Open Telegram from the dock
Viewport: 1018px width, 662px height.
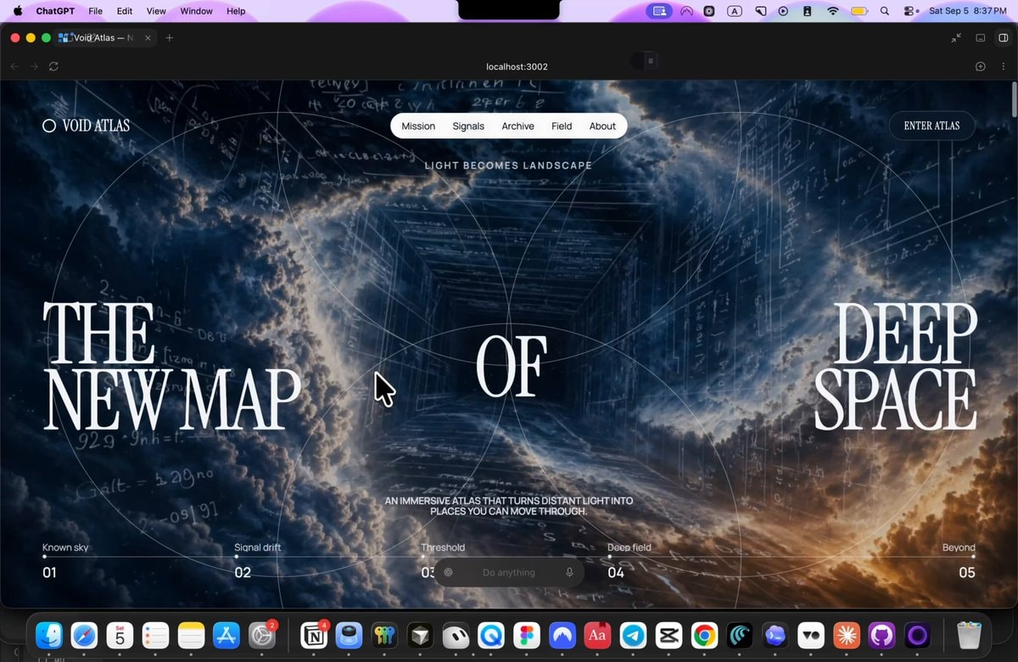[x=633, y=635]
